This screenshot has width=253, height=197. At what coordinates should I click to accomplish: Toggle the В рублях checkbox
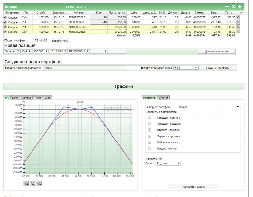(161, 159)
